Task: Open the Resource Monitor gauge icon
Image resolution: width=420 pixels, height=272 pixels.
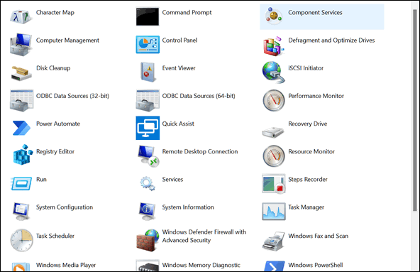Action: coord(273,156)
